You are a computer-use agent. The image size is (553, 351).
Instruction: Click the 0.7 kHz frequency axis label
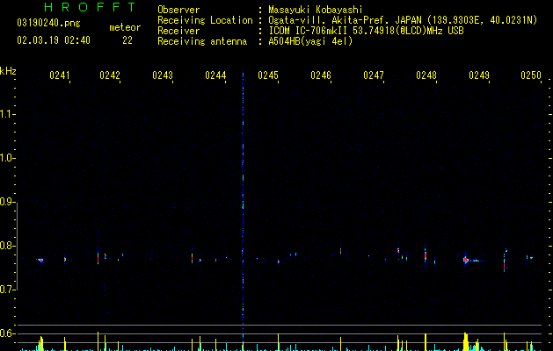pos(7,290)
